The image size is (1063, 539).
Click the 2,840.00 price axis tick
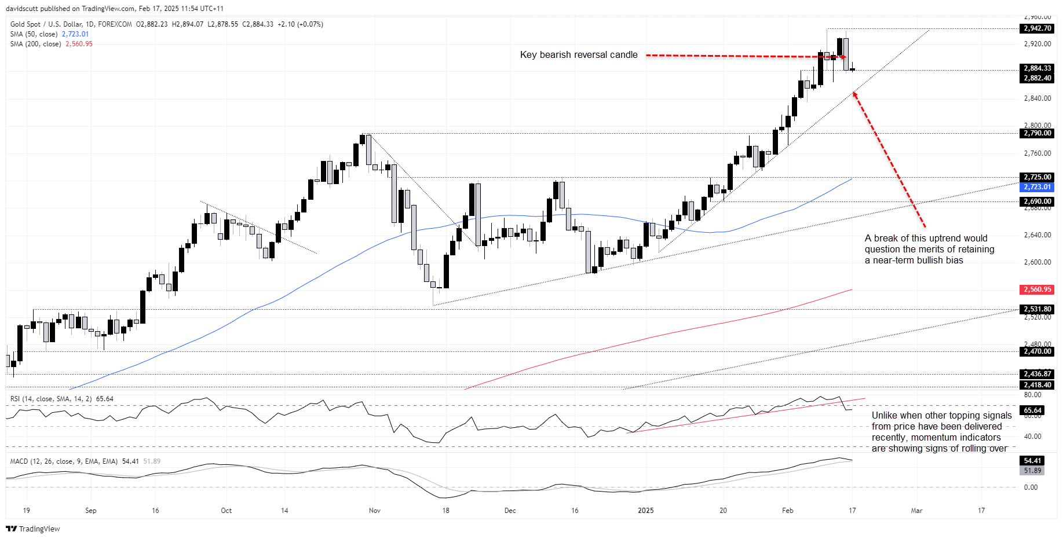[x=1037, y=98]
